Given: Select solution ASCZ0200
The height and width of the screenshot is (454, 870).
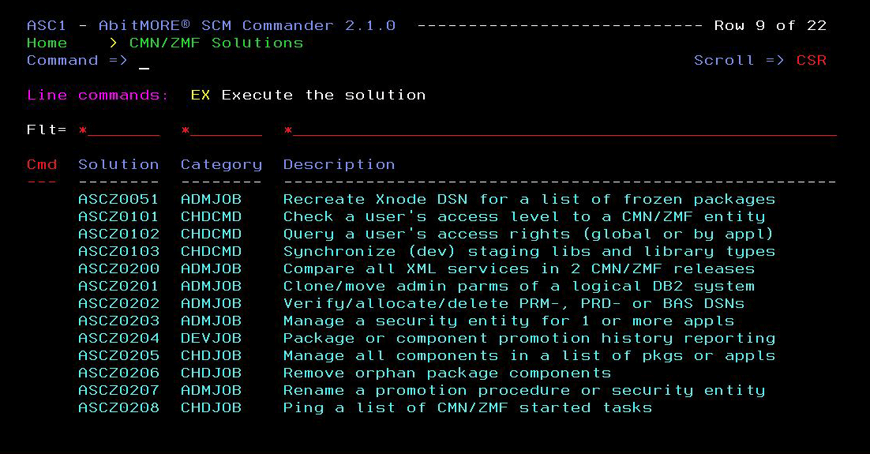Looking at the screenshot, I should 118,268.
